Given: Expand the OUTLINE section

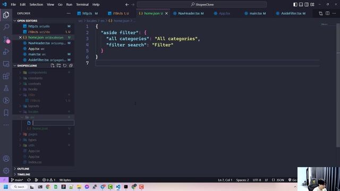Looking at the screenshot, I should point(44,169).
